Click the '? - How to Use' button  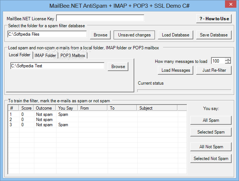click(214, 19)
